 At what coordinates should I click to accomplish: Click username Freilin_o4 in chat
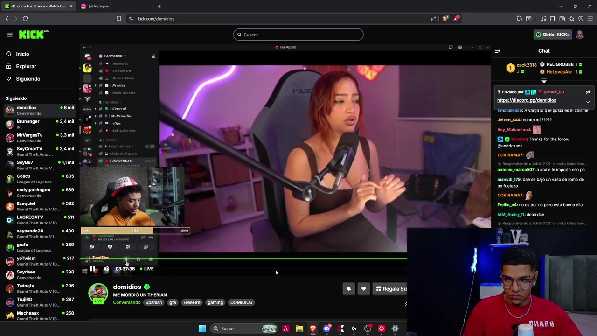point(507,205)
